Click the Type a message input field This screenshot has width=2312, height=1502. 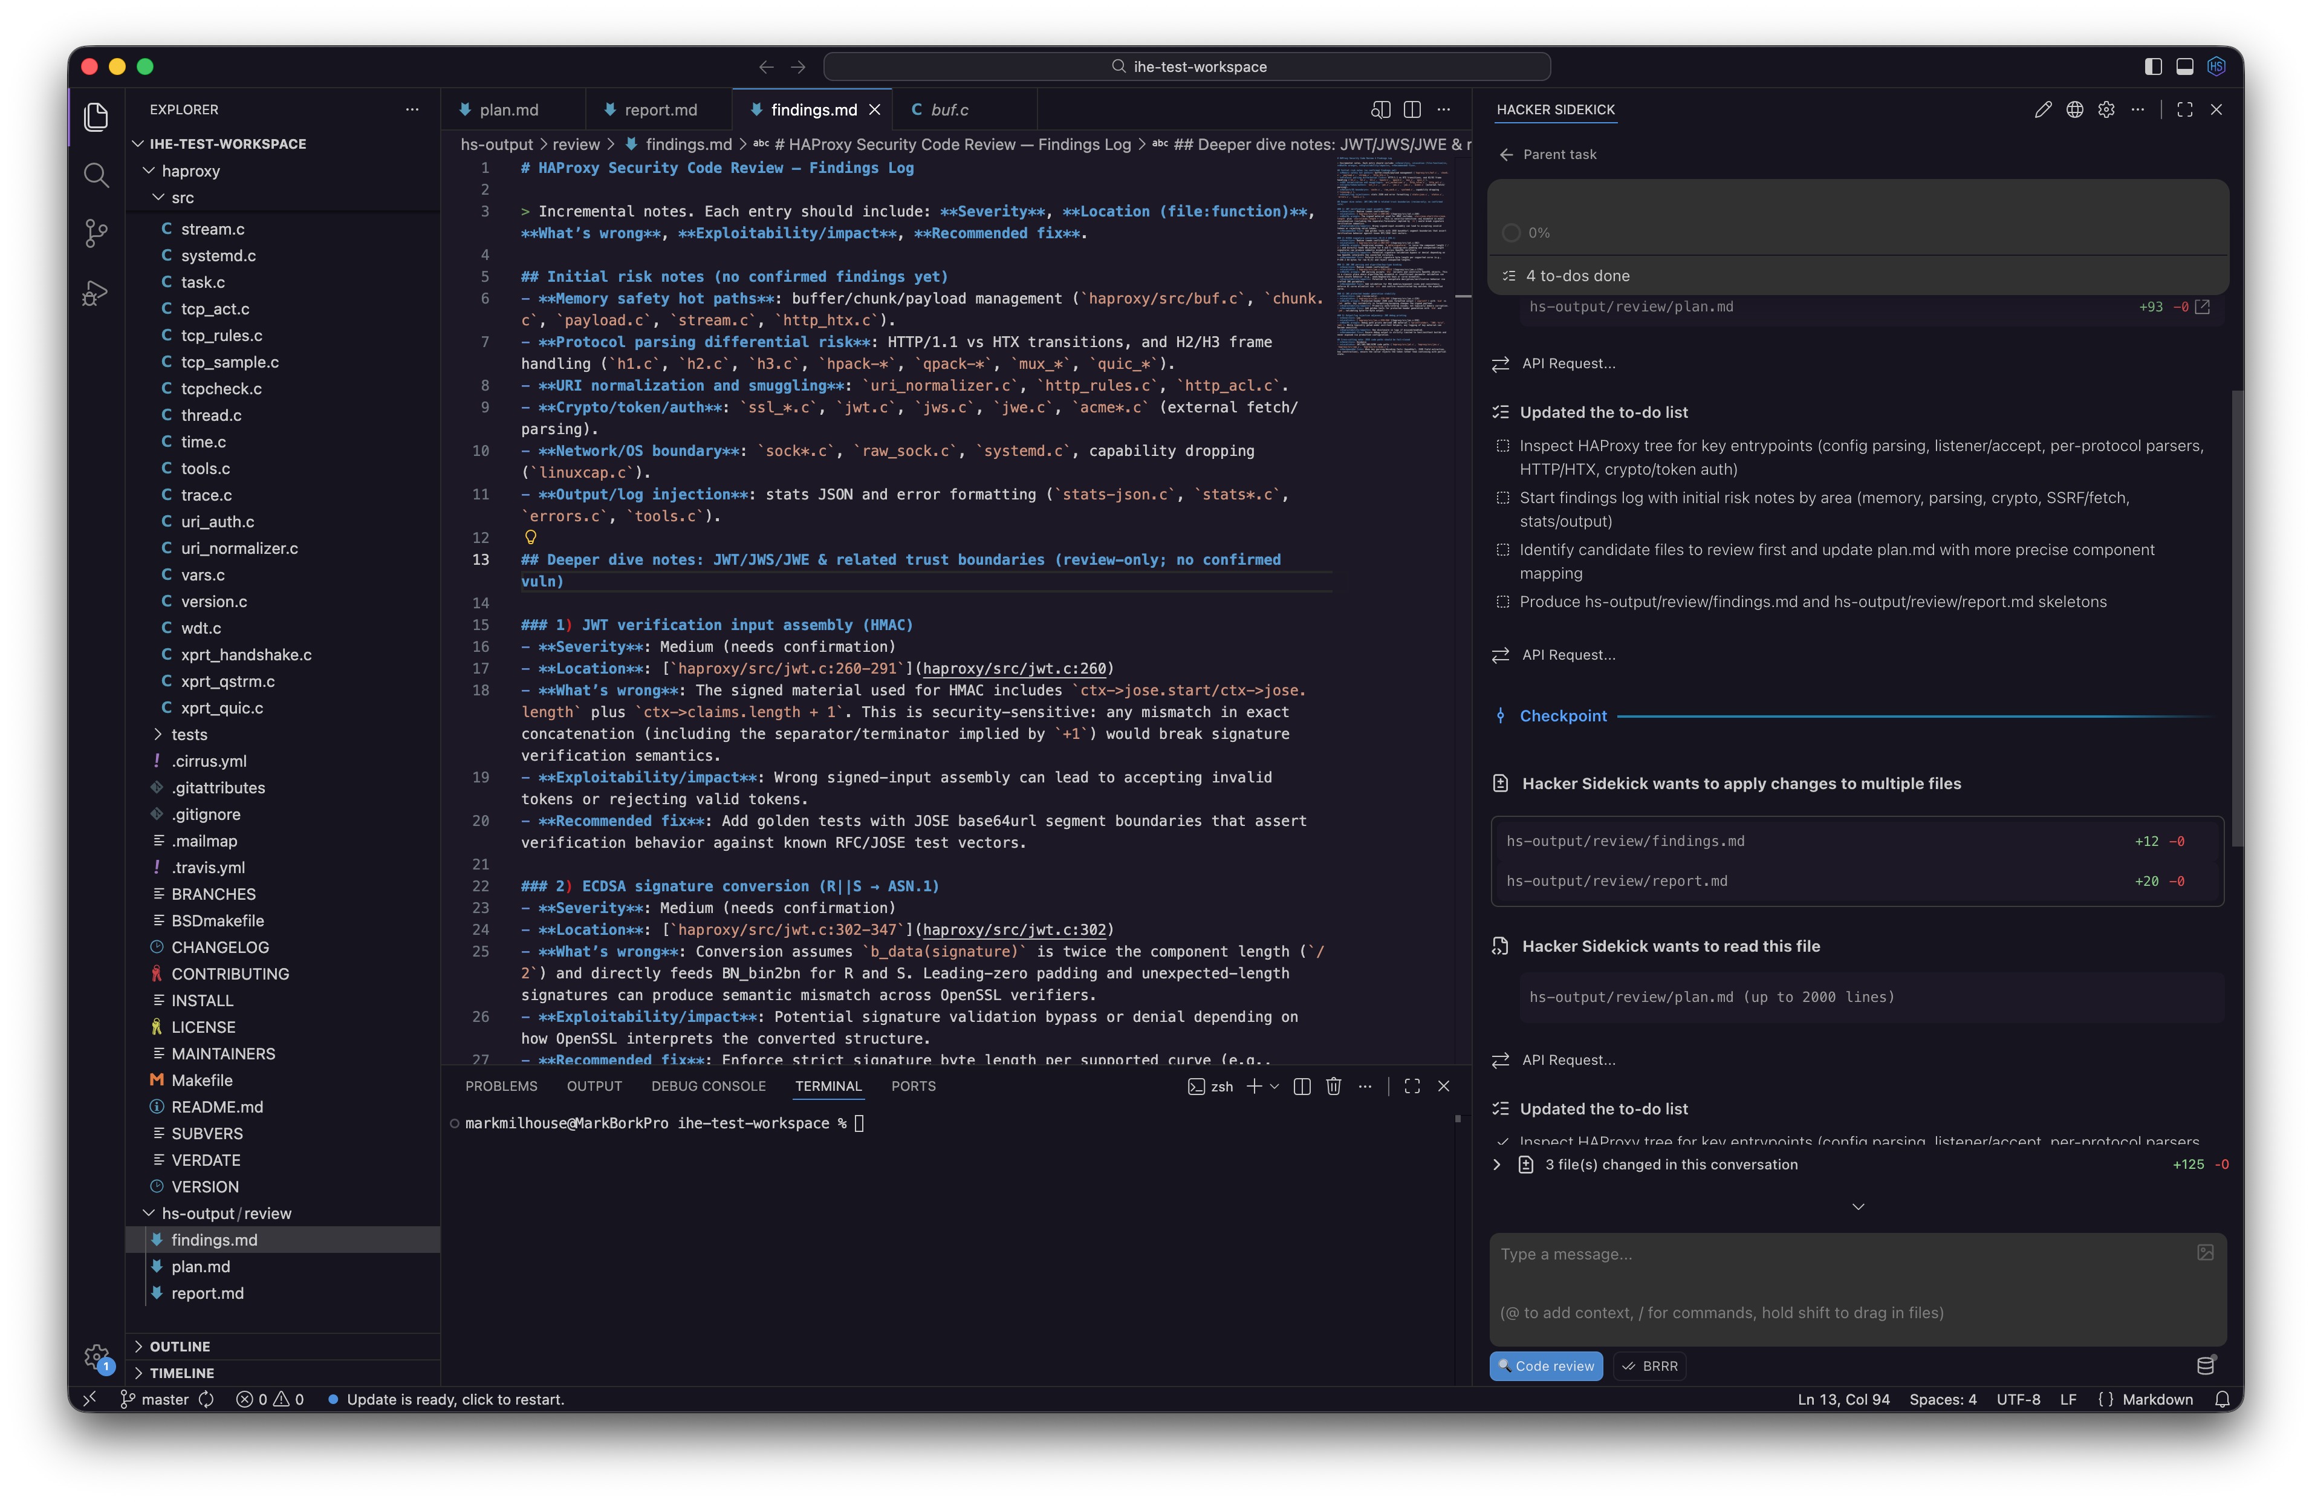pyautogui.click(x=1857, y=1289)
